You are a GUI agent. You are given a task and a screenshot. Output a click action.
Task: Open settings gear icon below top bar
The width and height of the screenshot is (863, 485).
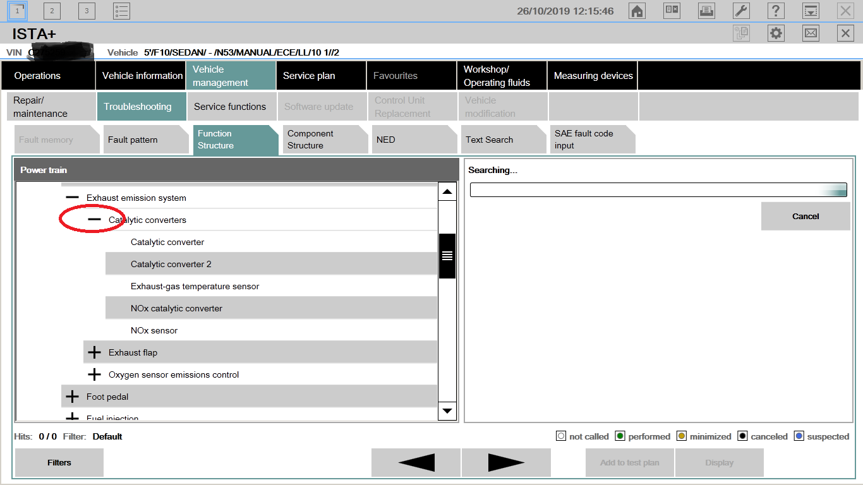tap(776, 33)
